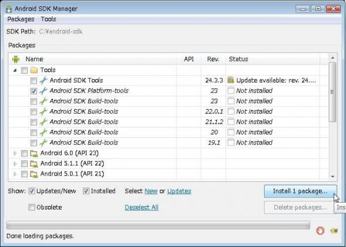Check the Android 6.0 (API 23) checkbox

[x=24, y=153]
